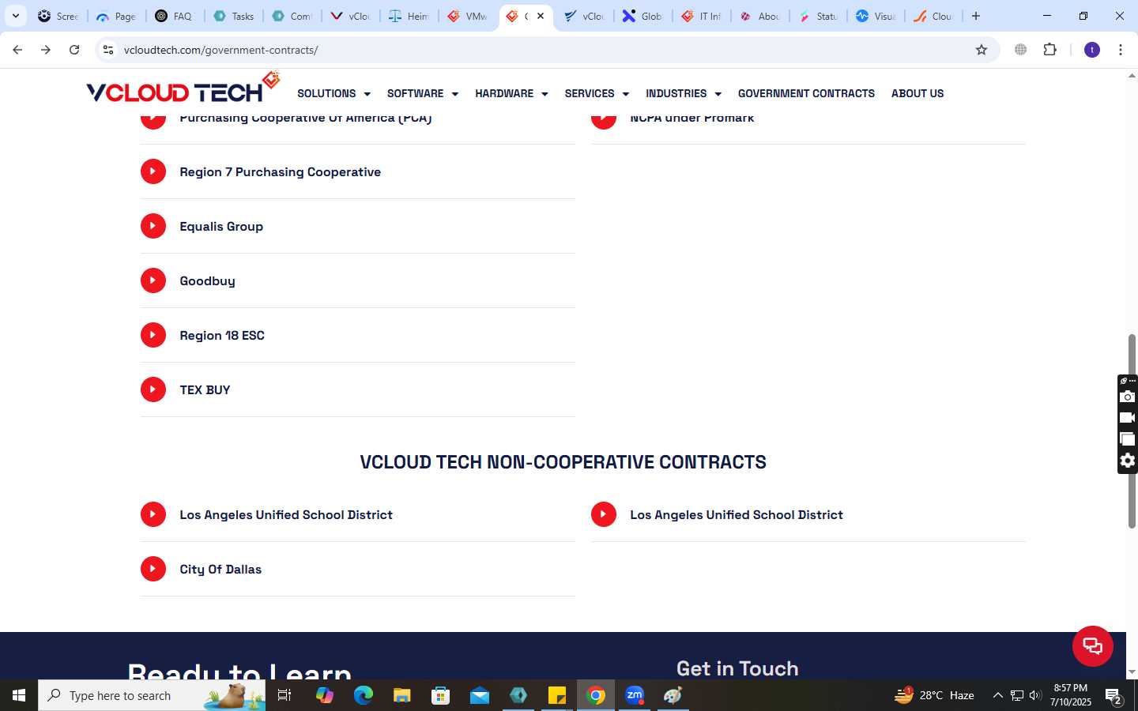Click camera screenshot icon on side panel

pos(1128,397)
